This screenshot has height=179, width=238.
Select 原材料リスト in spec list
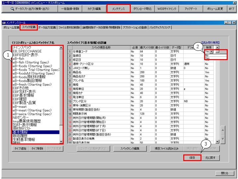tap(36, 129)
